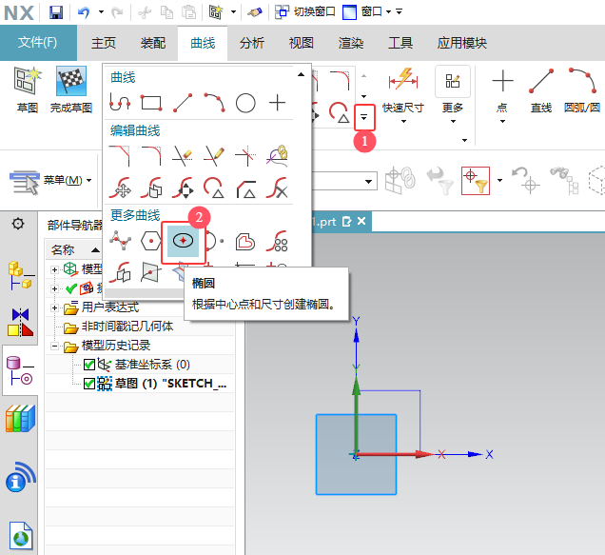605x555 pixels.
Task: Click the Rapid Dimension (快速尺寸) icon
Action: pos(402,79)
